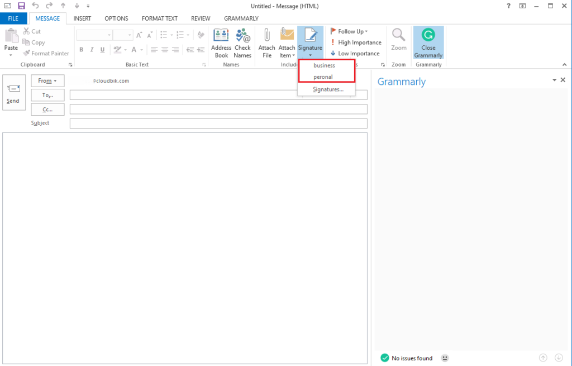Viewport: 572px width, 366px height.
Task: Open the font color picker
Action: pos(134,49)
